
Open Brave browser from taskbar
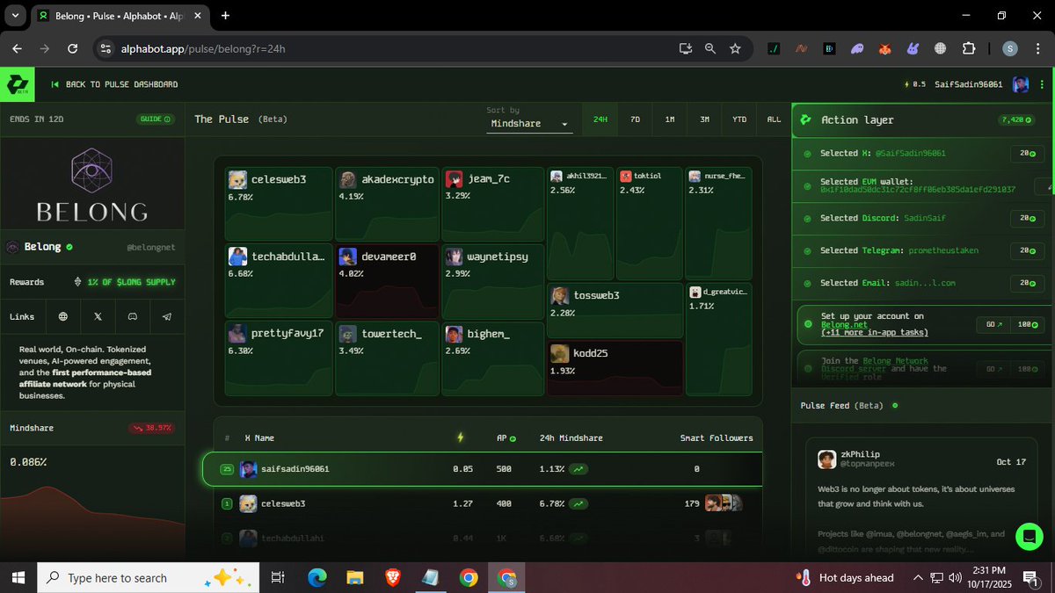tap(393, 577)
